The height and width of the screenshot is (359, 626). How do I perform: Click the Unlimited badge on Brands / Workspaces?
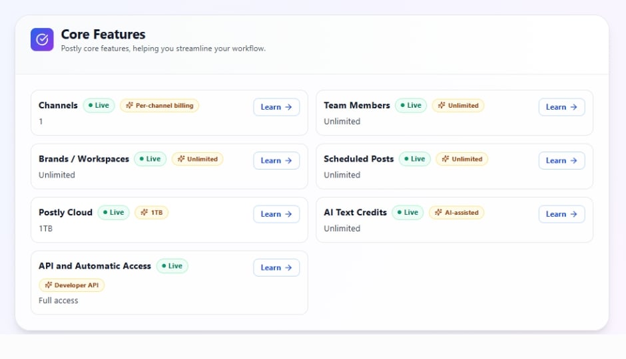(197, 159)
